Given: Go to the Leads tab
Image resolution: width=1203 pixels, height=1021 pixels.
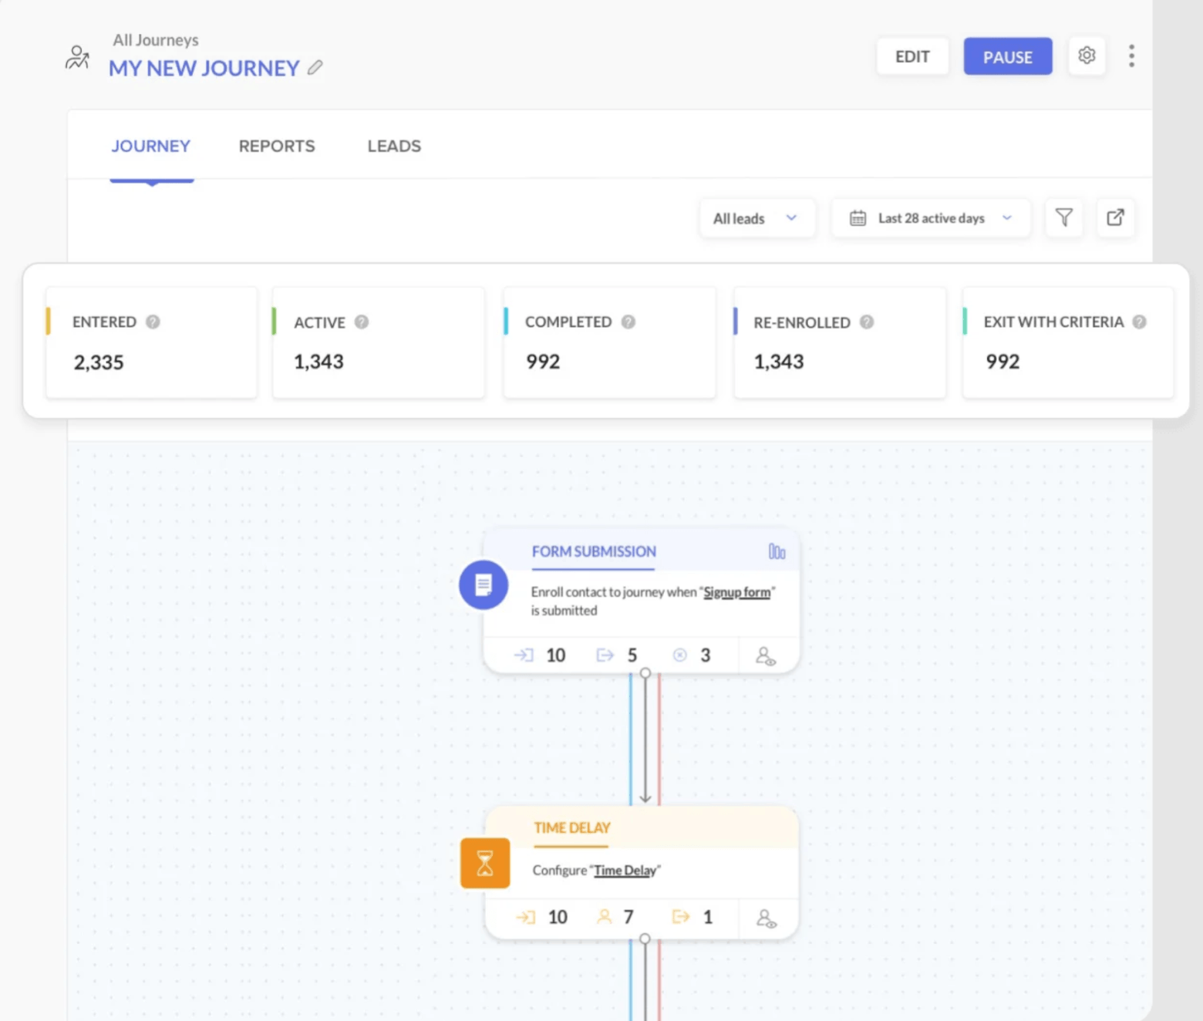Looking at the screenshot, I should pyautogui.click(x=394, y=146).
